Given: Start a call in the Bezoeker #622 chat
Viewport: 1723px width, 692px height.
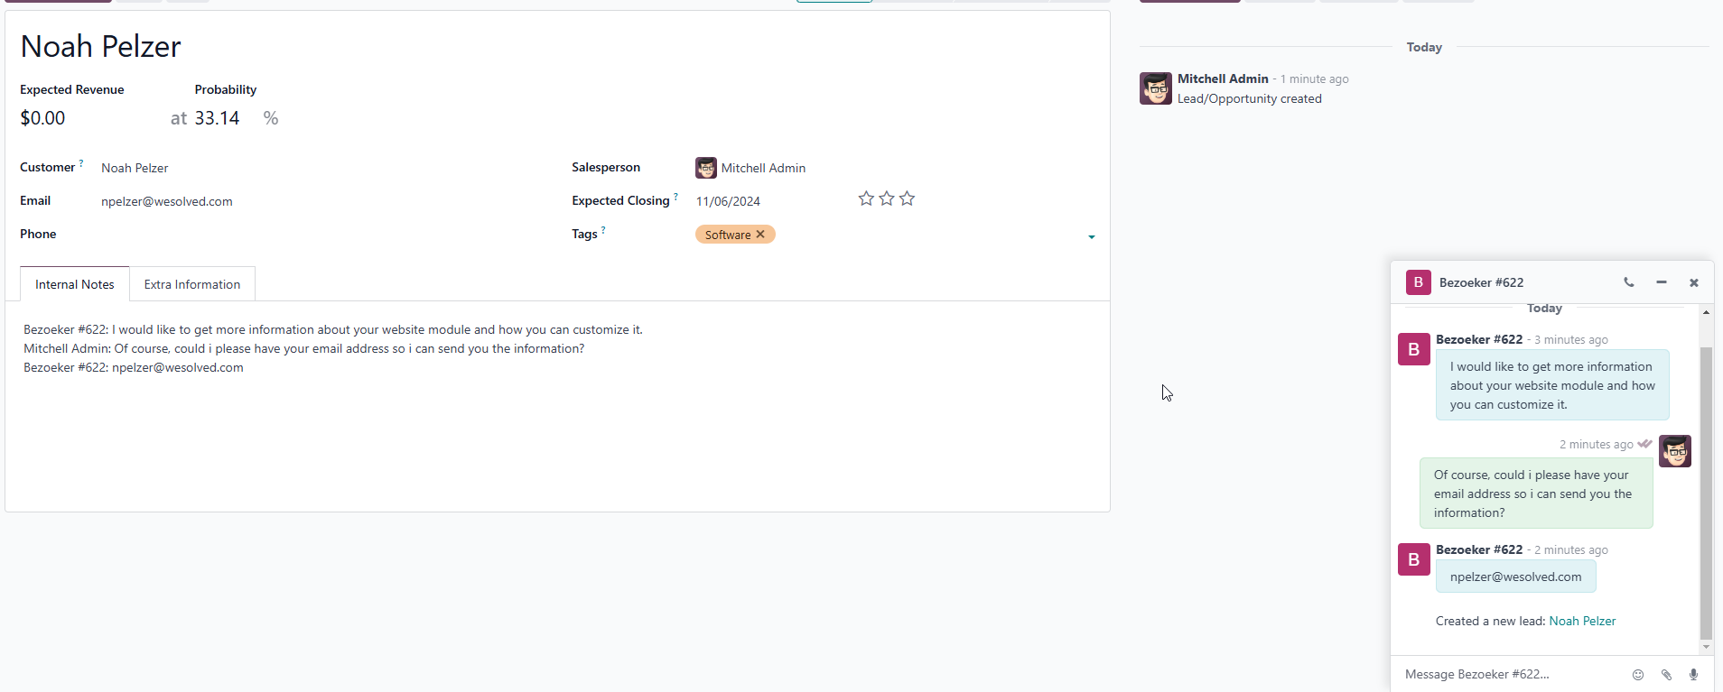Looking at the screenshot, I should tap(1629, 282).
